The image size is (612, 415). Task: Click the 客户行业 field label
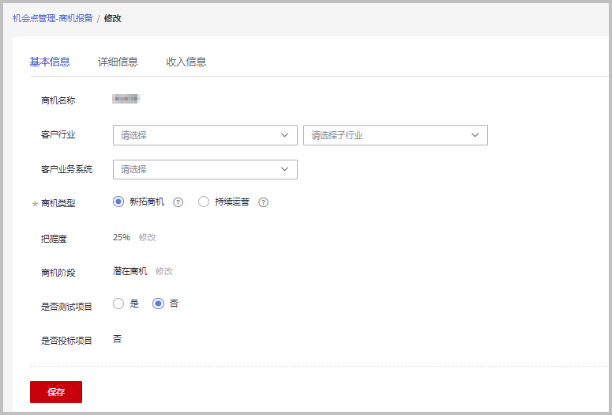click(x=58, y=135)
